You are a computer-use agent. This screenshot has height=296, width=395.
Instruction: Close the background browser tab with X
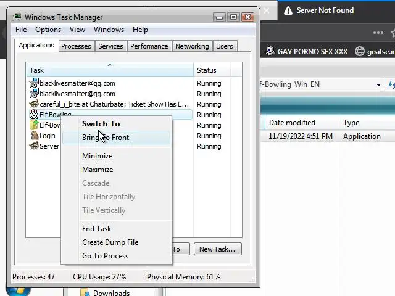click(267, 10)
